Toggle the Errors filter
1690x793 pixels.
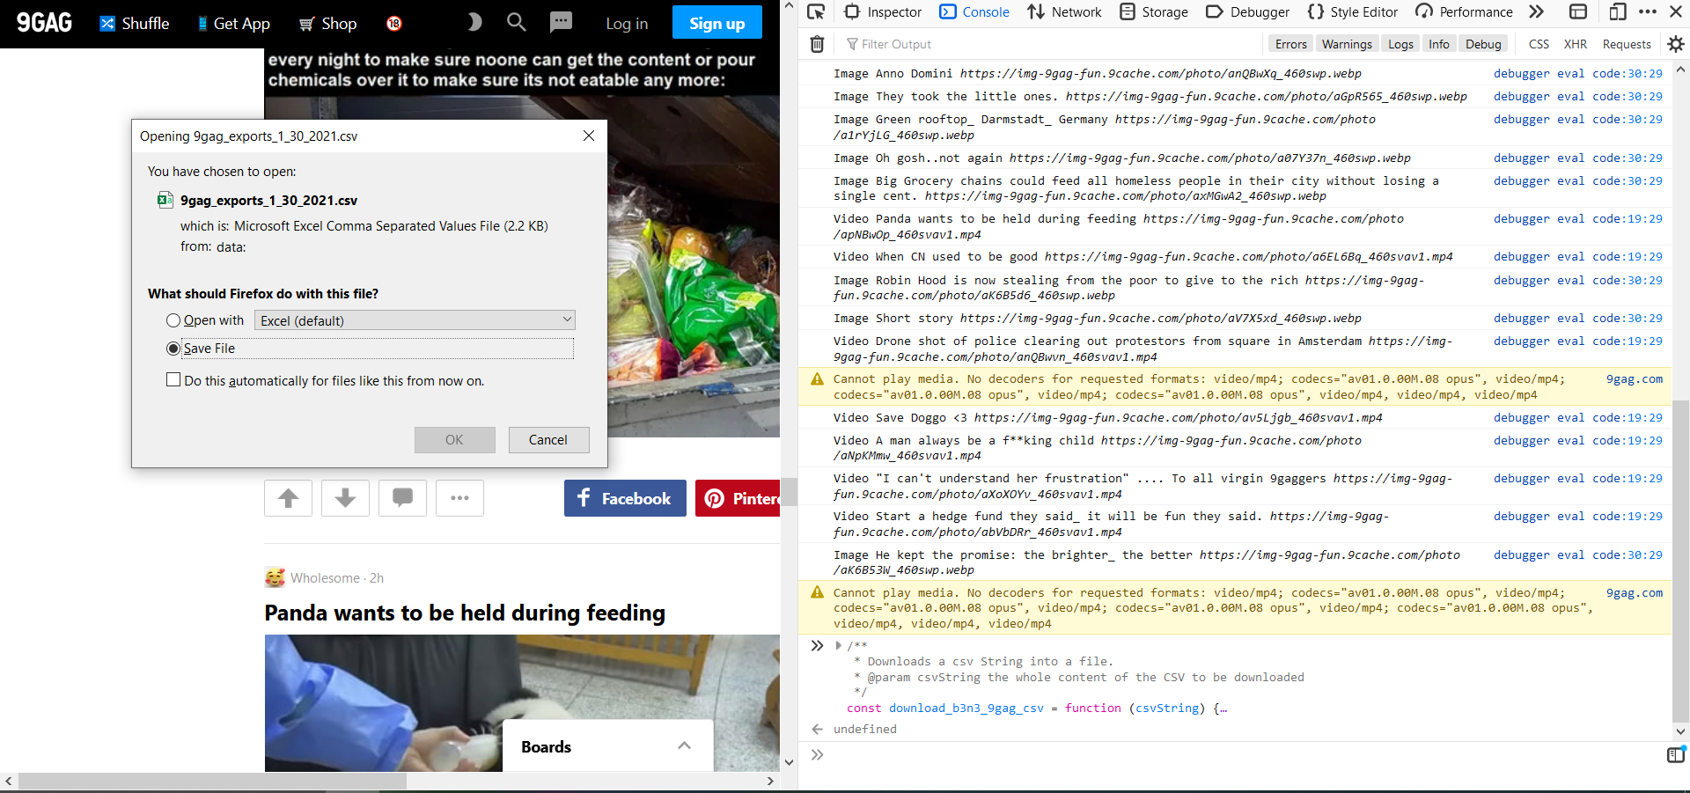coord(1291,44)
